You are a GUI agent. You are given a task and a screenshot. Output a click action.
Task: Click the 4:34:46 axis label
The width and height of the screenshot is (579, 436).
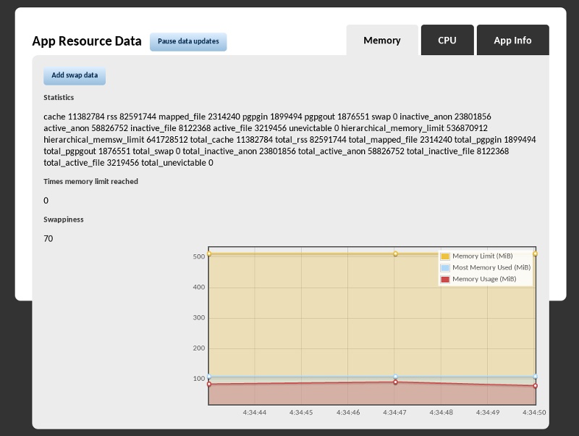pyautogui.click(x=348, y=411)
